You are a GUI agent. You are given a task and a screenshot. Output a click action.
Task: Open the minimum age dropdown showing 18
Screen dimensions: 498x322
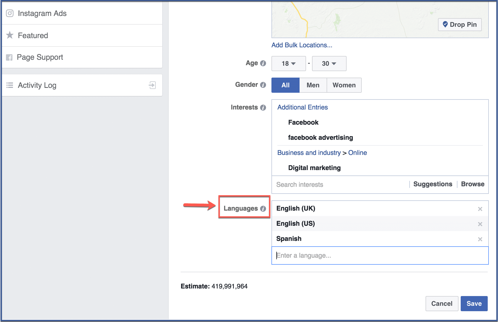point(288,64)
